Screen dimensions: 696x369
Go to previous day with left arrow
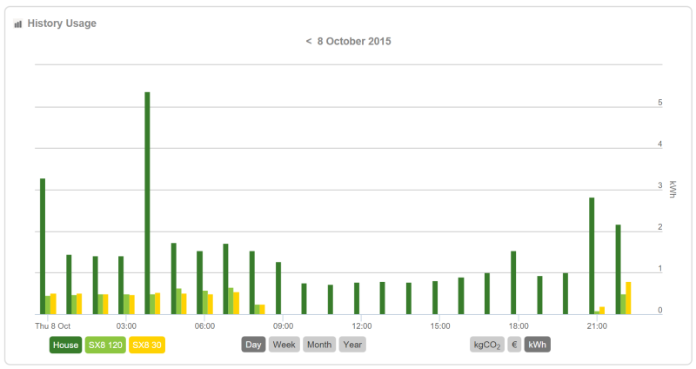coord(309,41)
